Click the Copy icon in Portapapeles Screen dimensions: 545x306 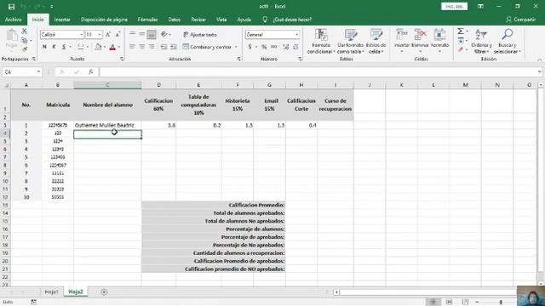[25, 41]
